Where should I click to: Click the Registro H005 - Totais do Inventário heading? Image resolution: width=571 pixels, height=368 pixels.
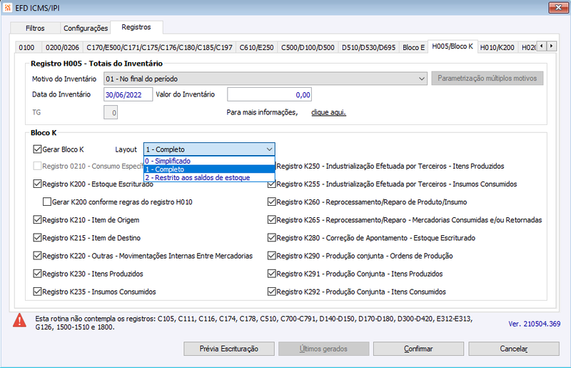pyautogui.click(x=96, y=64)
